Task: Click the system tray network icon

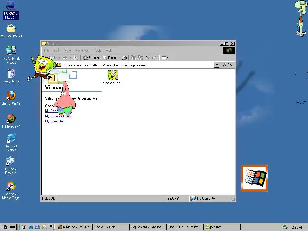Action: click(x=285, y=227)
